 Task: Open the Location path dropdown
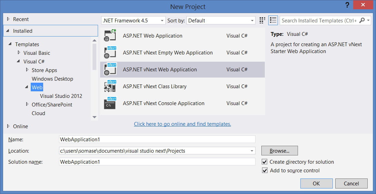click(x=252, y=151)
